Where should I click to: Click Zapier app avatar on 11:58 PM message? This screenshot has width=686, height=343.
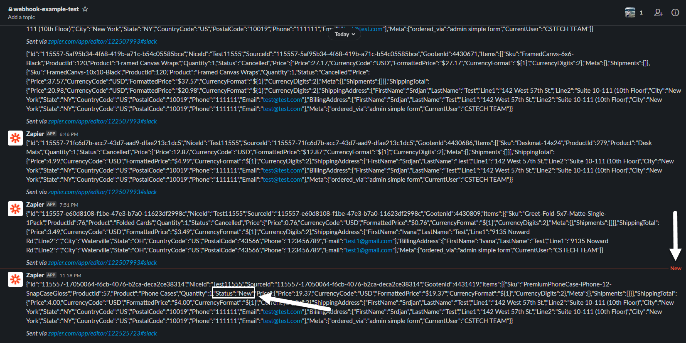point(15,279)
